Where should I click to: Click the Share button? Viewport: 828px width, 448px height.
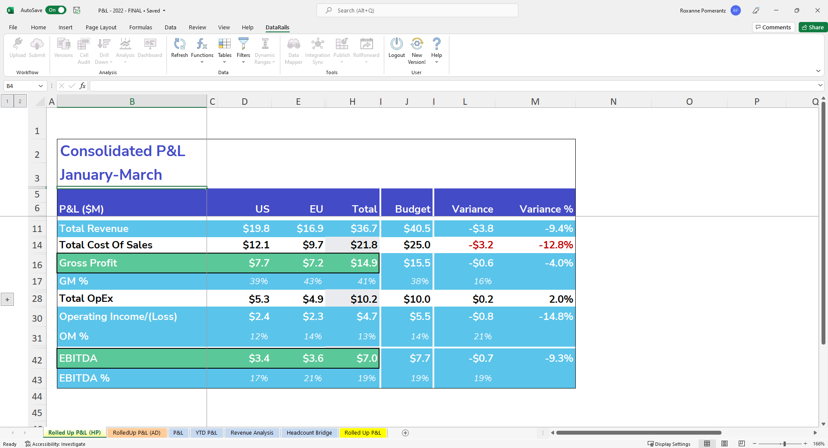(812, 27)
